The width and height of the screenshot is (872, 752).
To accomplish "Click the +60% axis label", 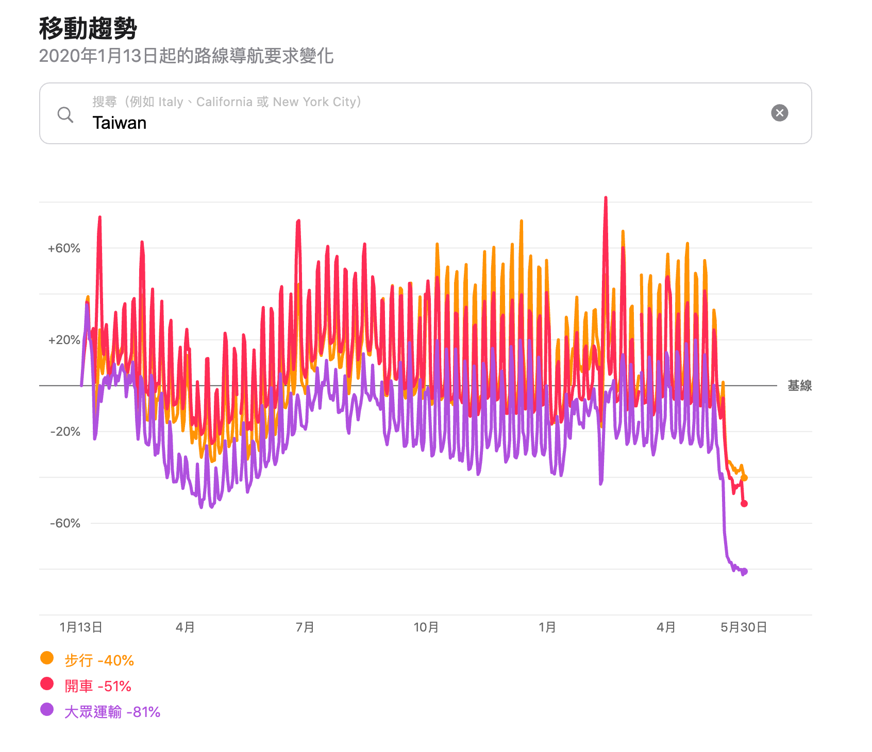I will [x=64, y=248].
